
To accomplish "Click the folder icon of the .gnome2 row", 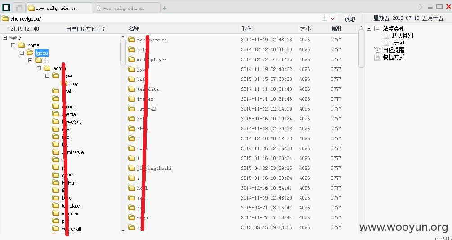I will pyautogui.click(x=132, y=109).
